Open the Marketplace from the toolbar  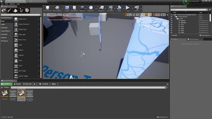click(x=74, y=9)
